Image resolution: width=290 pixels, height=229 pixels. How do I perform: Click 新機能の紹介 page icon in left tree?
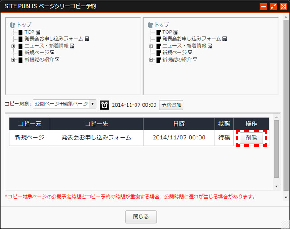coord(21,60)
